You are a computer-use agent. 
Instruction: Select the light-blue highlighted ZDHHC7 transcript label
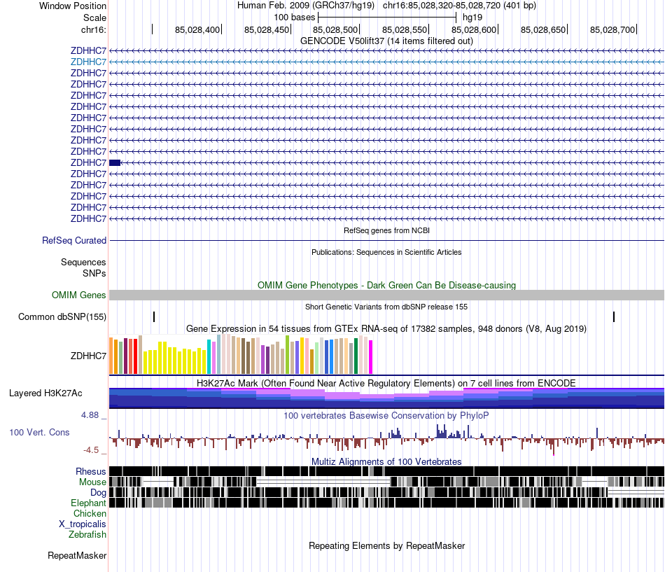(x=88, y=62)
